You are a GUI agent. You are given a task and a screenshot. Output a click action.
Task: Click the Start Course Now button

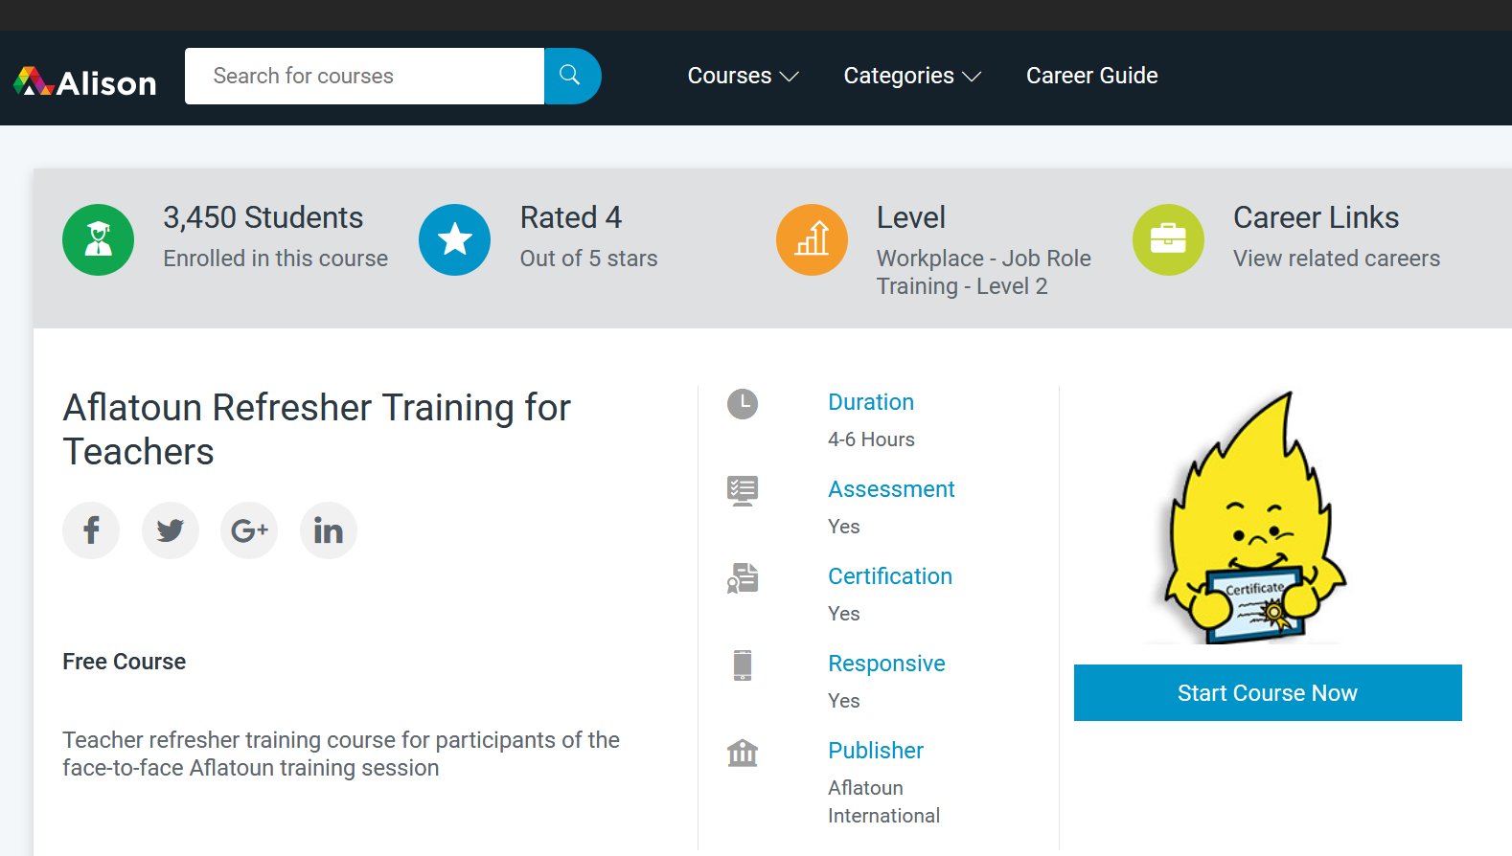click(x=1268, y=692)
